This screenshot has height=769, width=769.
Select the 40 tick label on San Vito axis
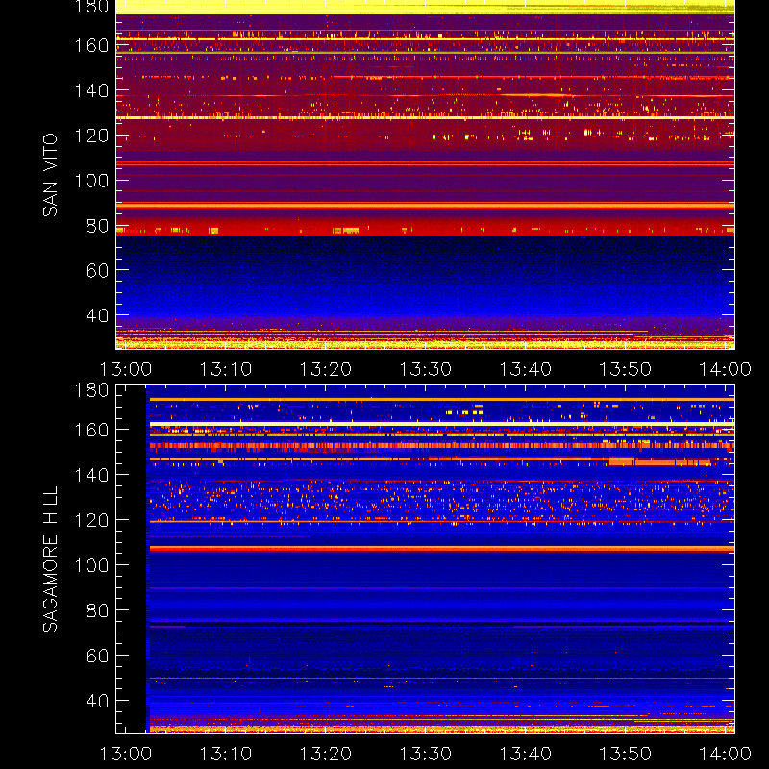click(97, 315)
